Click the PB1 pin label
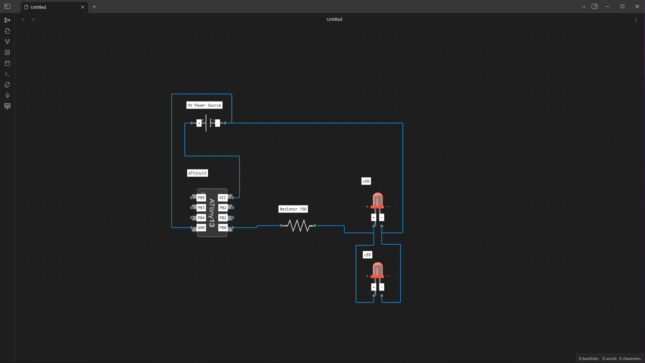This screenshot has width=645, height=363. tap(223, 218)
